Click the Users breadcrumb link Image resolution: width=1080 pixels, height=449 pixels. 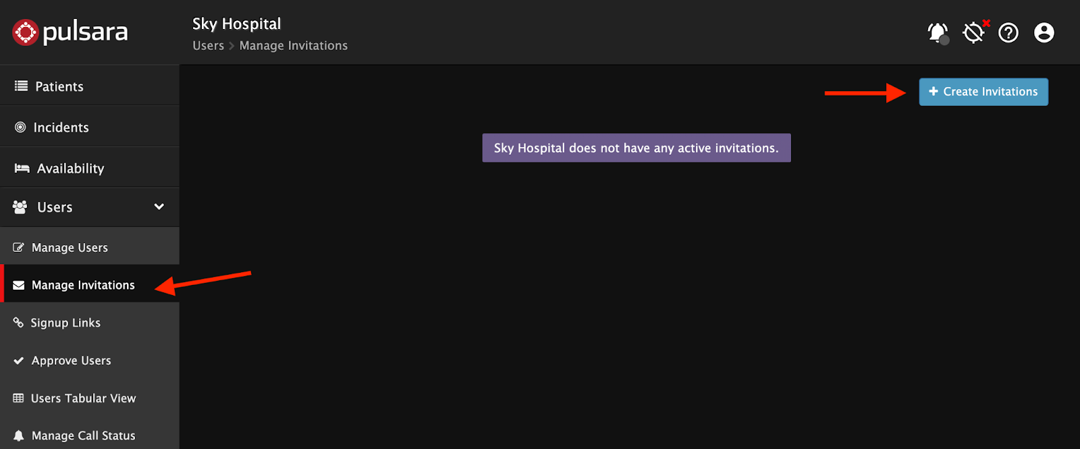(208, 46)
